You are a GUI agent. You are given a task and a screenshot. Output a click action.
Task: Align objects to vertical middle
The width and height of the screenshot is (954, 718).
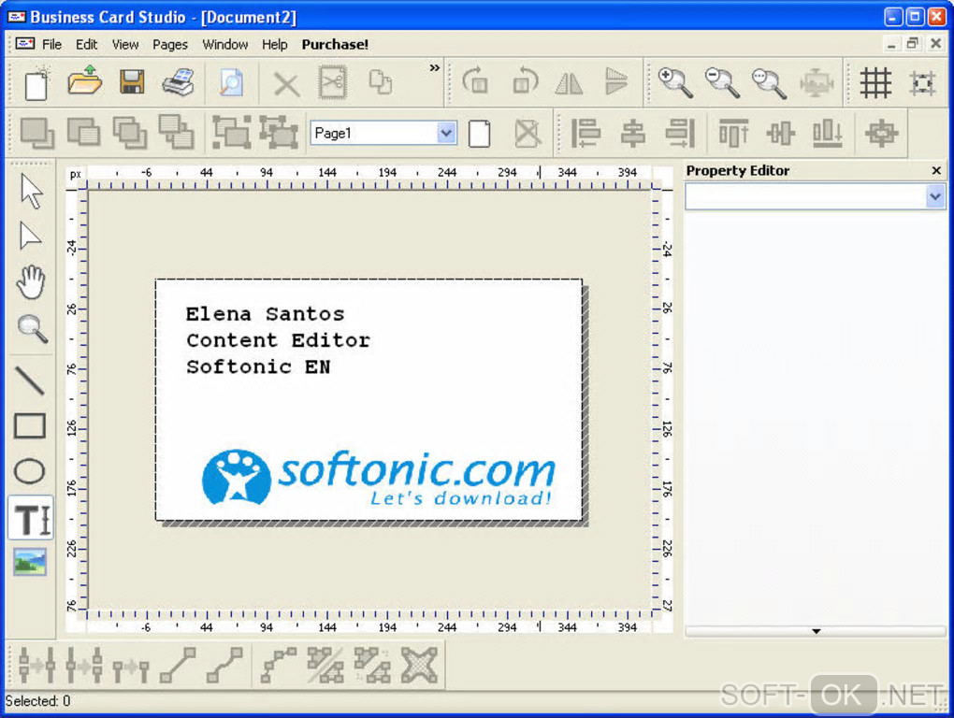tap(781, 133)
